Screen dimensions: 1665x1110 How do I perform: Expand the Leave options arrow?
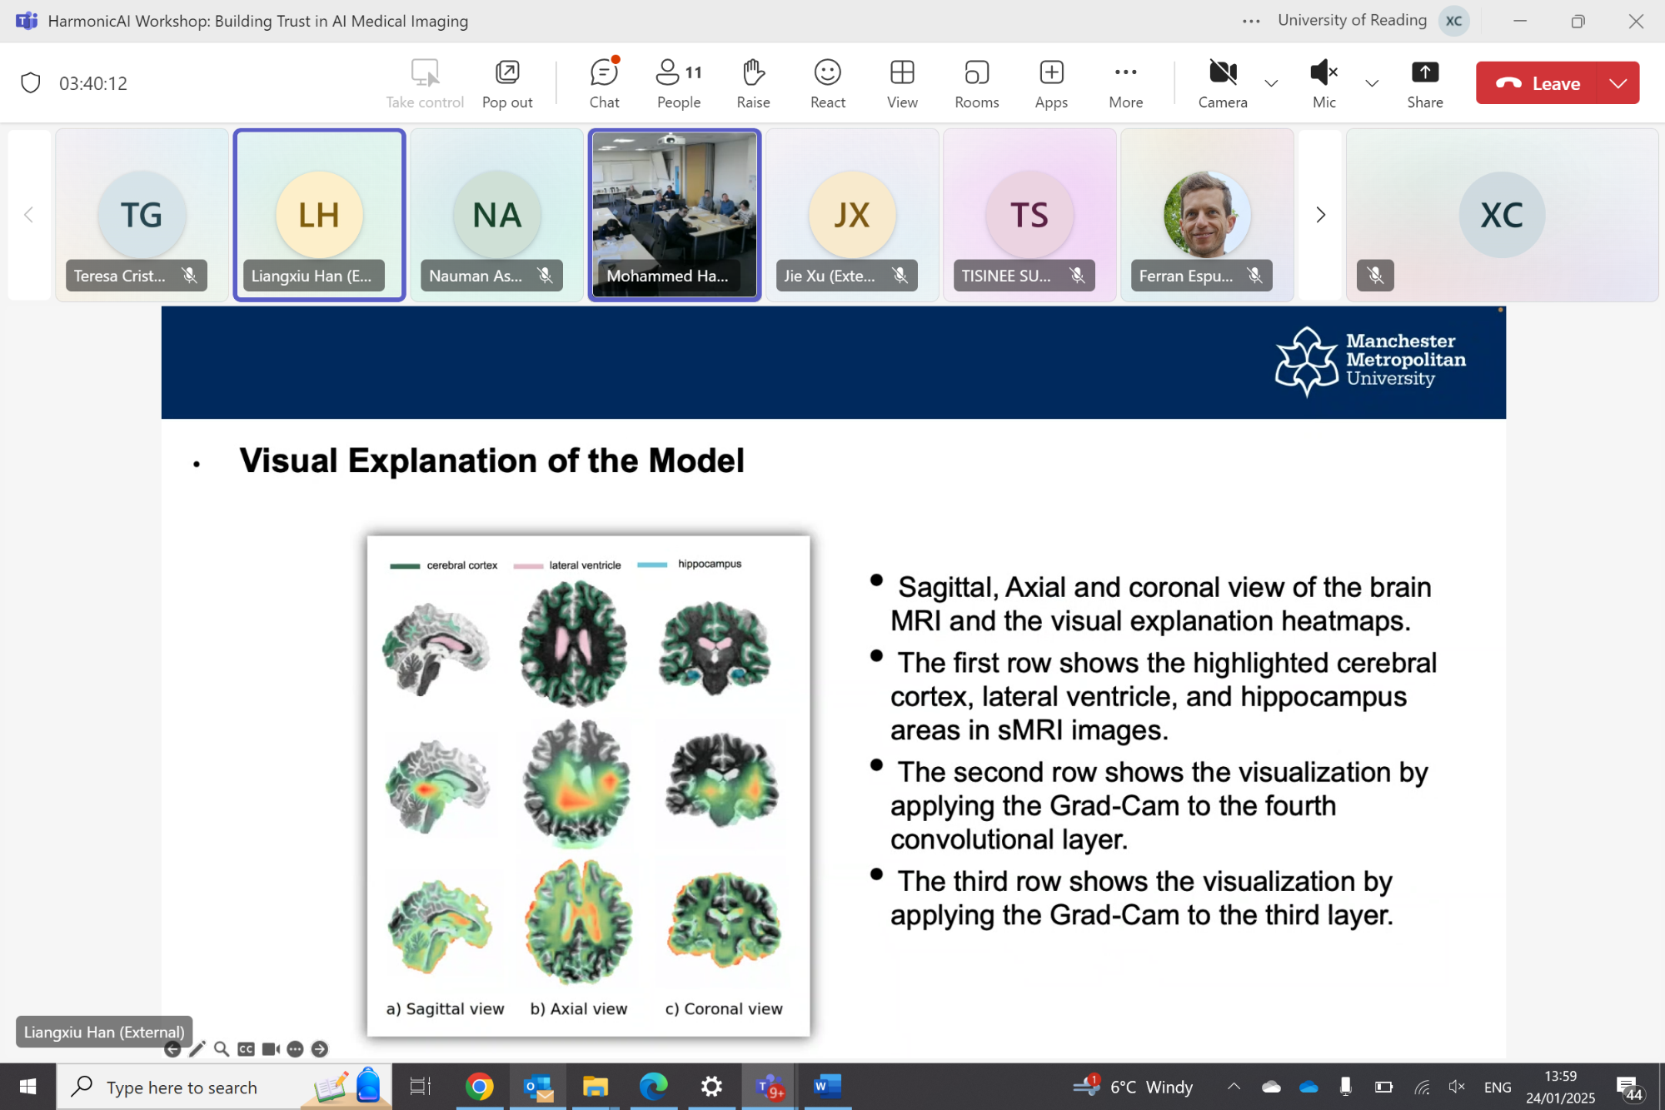pyautogui.click(x=1618, y=83)
